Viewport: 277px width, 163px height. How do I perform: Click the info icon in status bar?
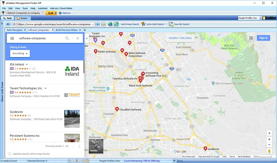coord(174,161)
